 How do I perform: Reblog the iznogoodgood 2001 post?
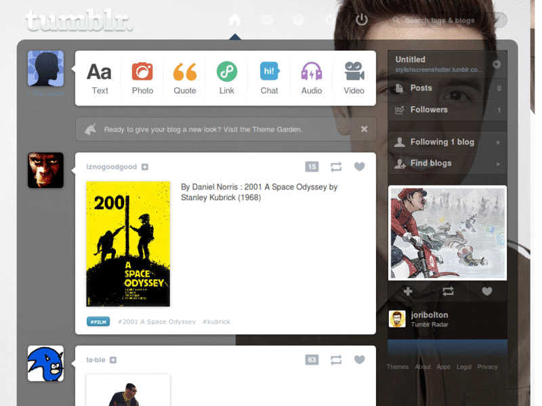click(x=336, y=166)
